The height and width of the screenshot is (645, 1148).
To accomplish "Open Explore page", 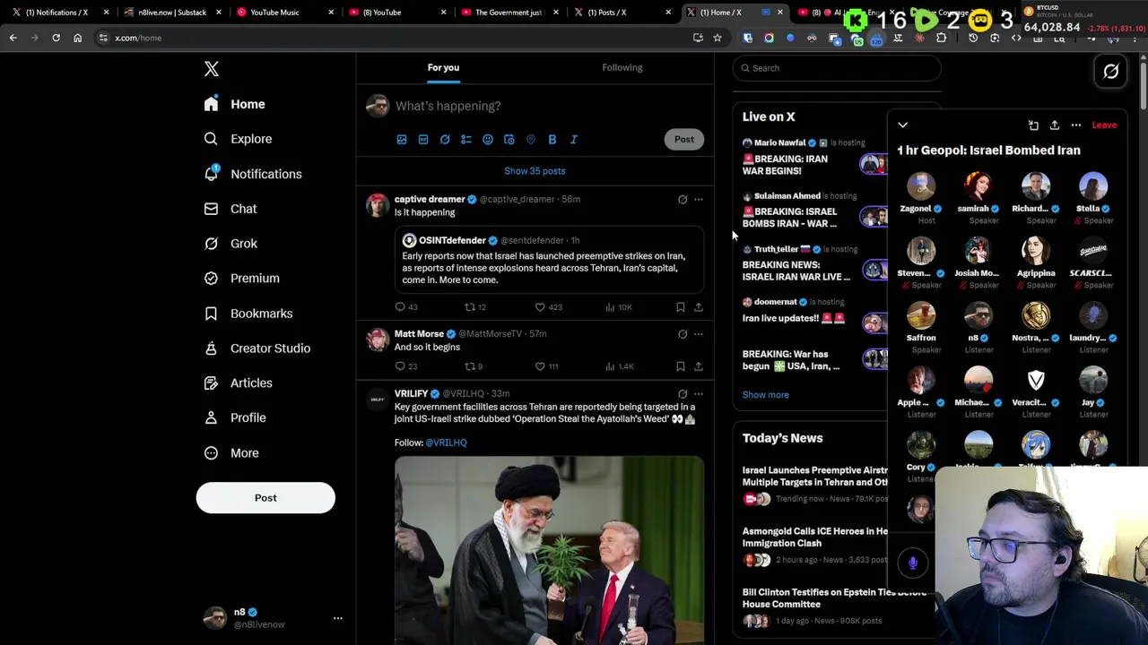I will pos(238,139).
